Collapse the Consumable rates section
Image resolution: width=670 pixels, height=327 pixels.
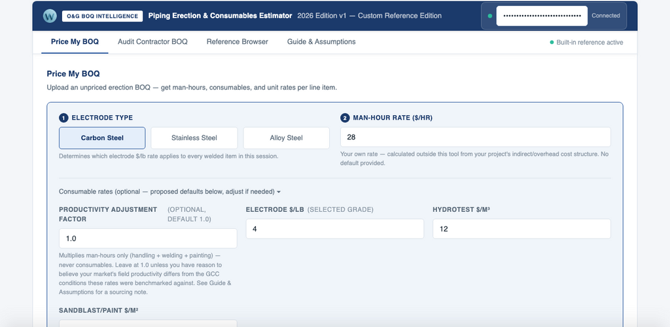(169, 192)
